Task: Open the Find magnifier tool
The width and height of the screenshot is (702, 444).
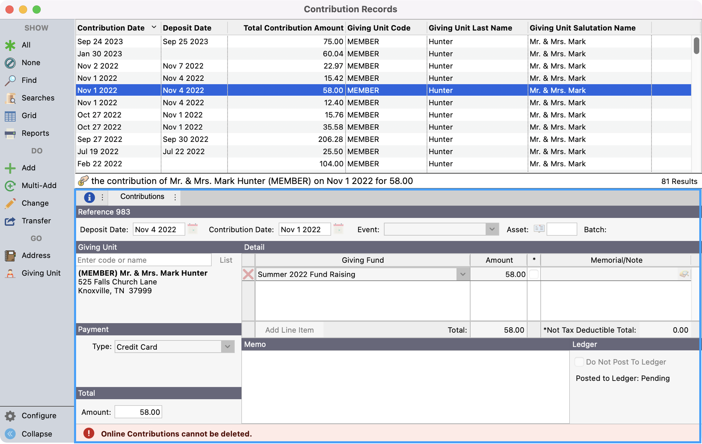Action: coord(10,80)
